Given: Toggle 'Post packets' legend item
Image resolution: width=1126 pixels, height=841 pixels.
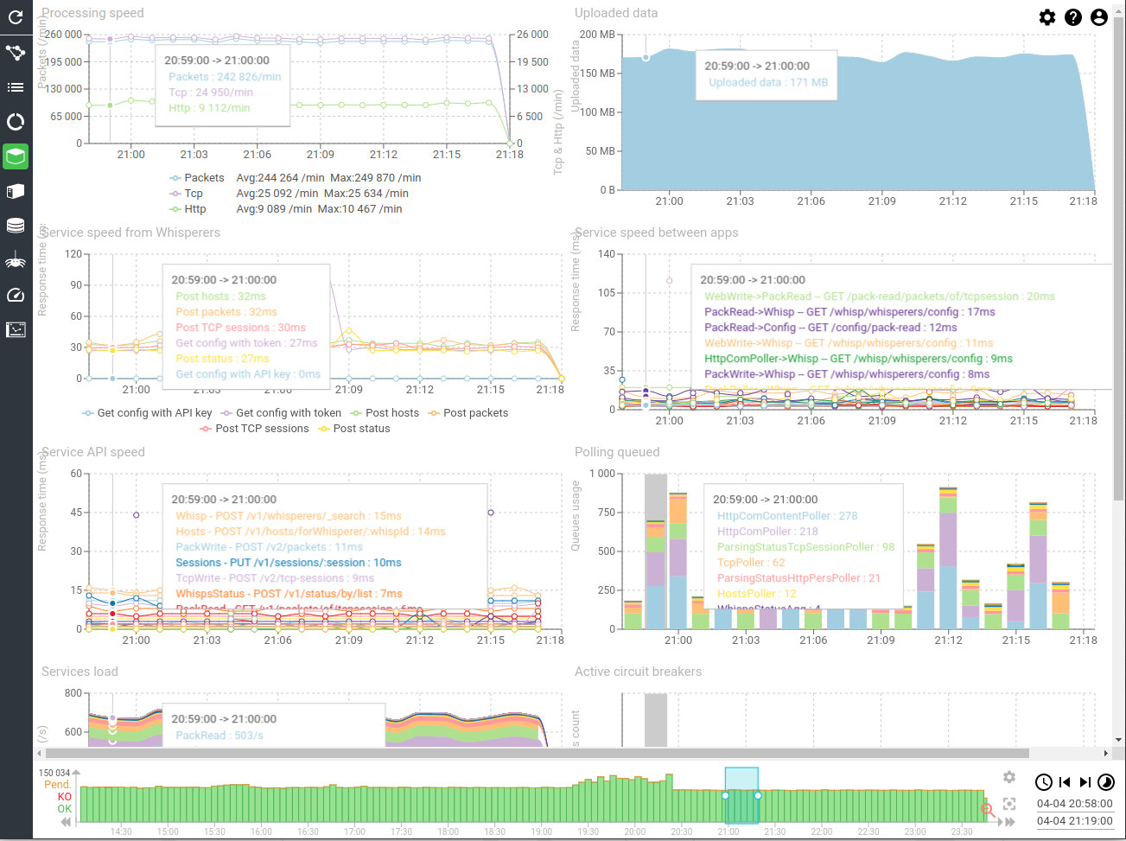Looking at the screenshot, I should pos(468,413).
